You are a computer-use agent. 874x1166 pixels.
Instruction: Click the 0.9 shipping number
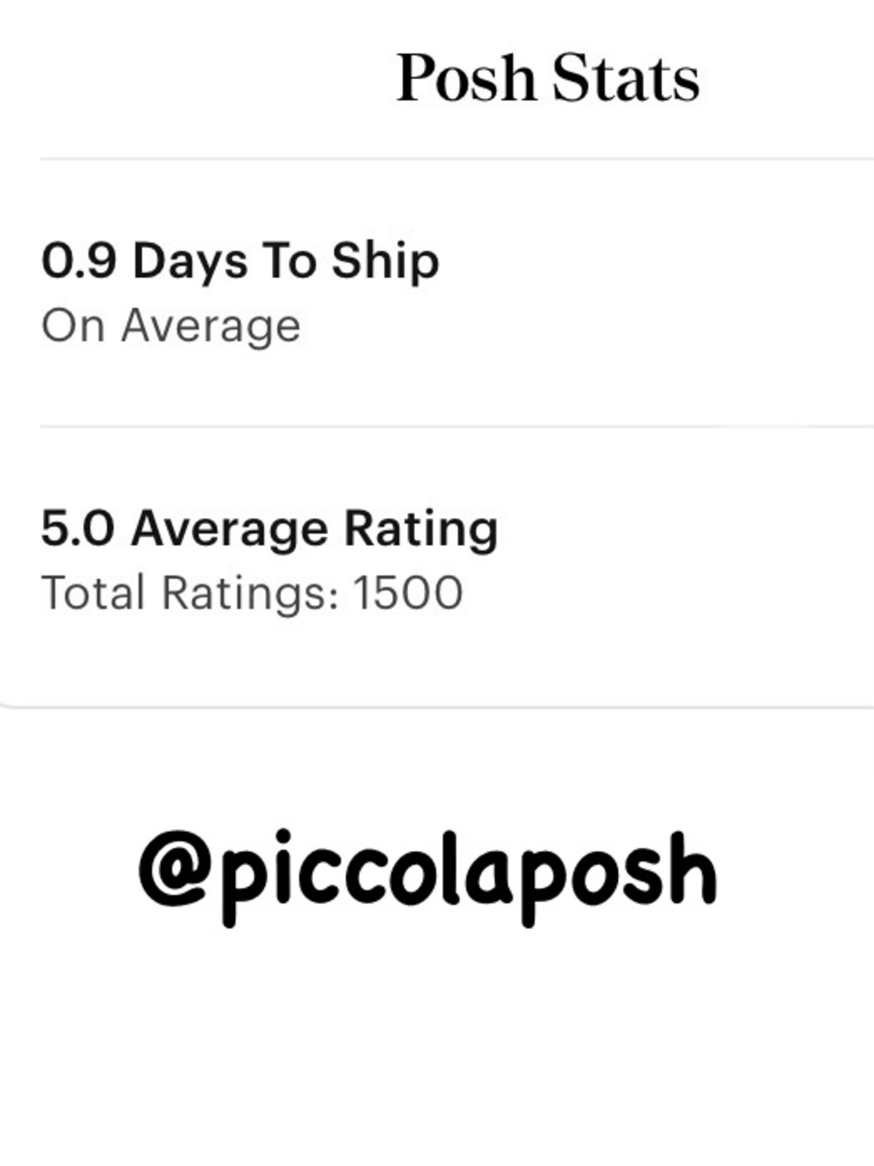coord(79,261)
